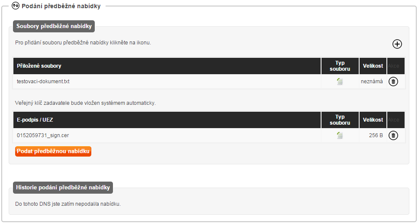Click the file type icon for testovaci-dokument.txt
Screen dimensions: 418x223
tap(340, 82)
